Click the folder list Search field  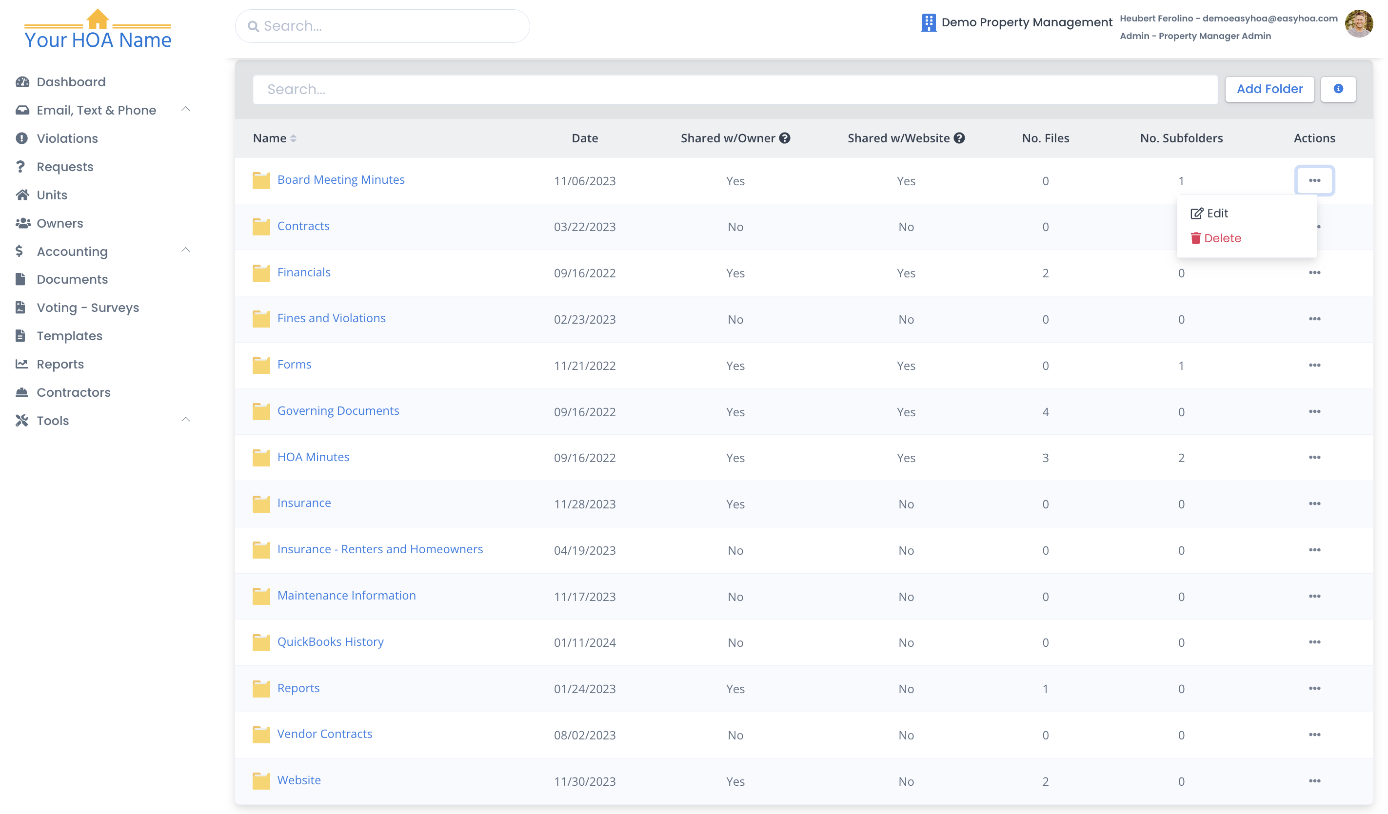(x=735, y=89)
